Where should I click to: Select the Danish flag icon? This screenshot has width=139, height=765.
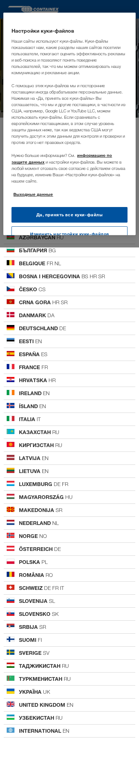(10, 315)
